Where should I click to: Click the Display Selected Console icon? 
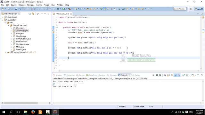pos(187,75)
